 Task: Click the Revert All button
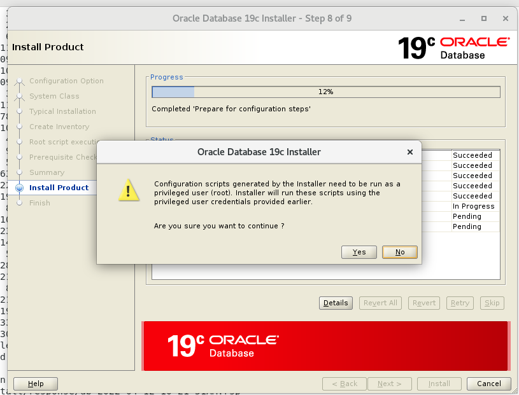coord(380,303)
